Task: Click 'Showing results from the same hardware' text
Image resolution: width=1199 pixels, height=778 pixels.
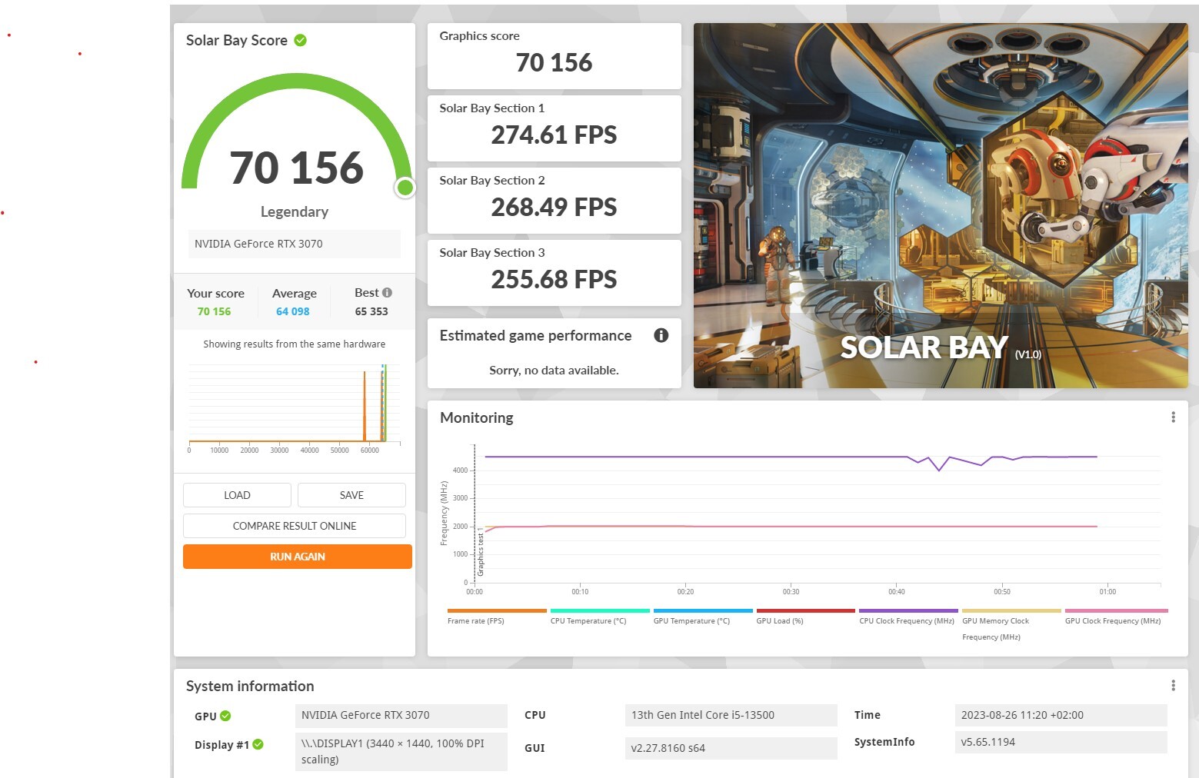Action: pyautogui.click(x=295, y=344)
